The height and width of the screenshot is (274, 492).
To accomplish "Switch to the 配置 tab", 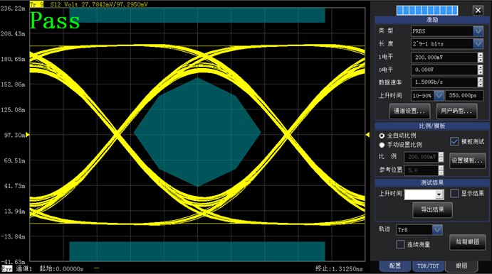I will (x=395, y=266).
